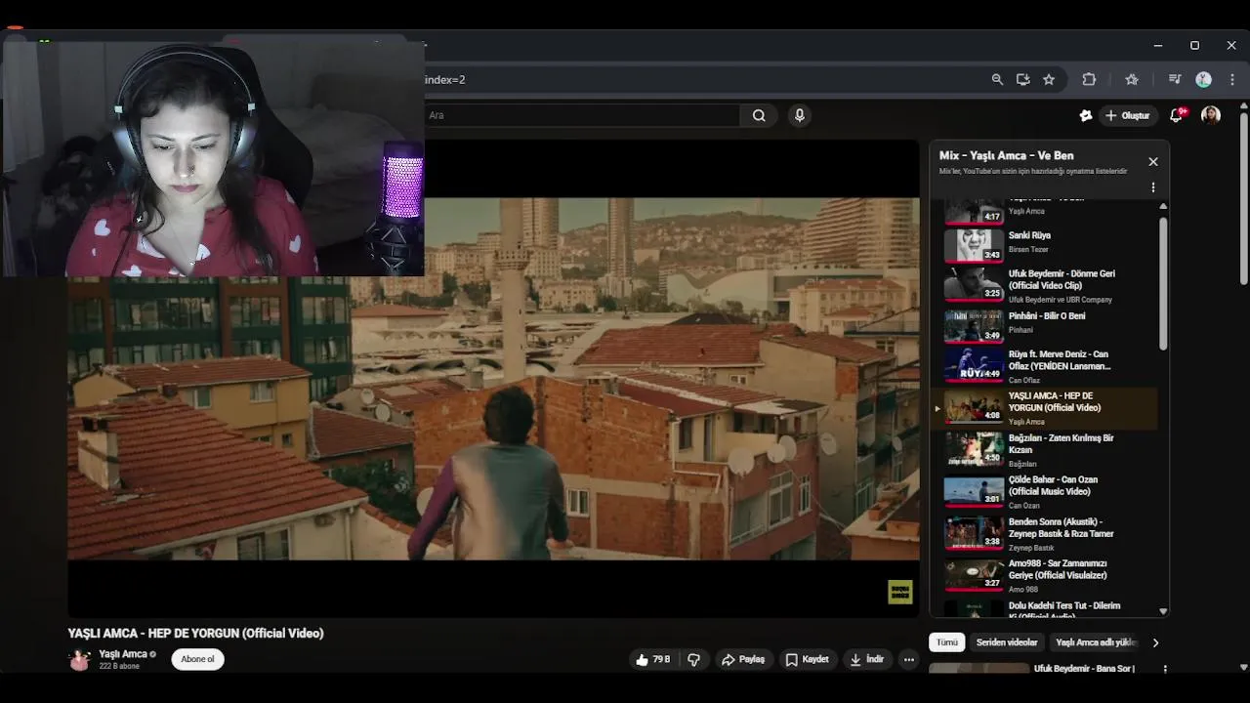Open the YouTube account avatar menu
Viewport: 1250px width, 703px height.
coord(1211,115)
